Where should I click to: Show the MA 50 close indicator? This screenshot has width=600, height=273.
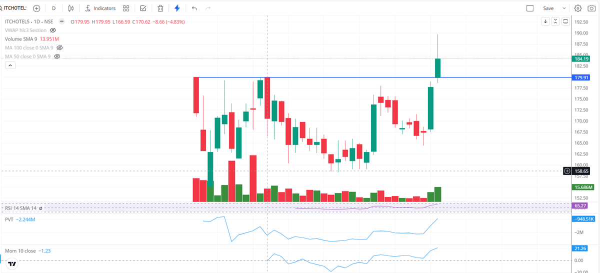[x=56, y=56]
